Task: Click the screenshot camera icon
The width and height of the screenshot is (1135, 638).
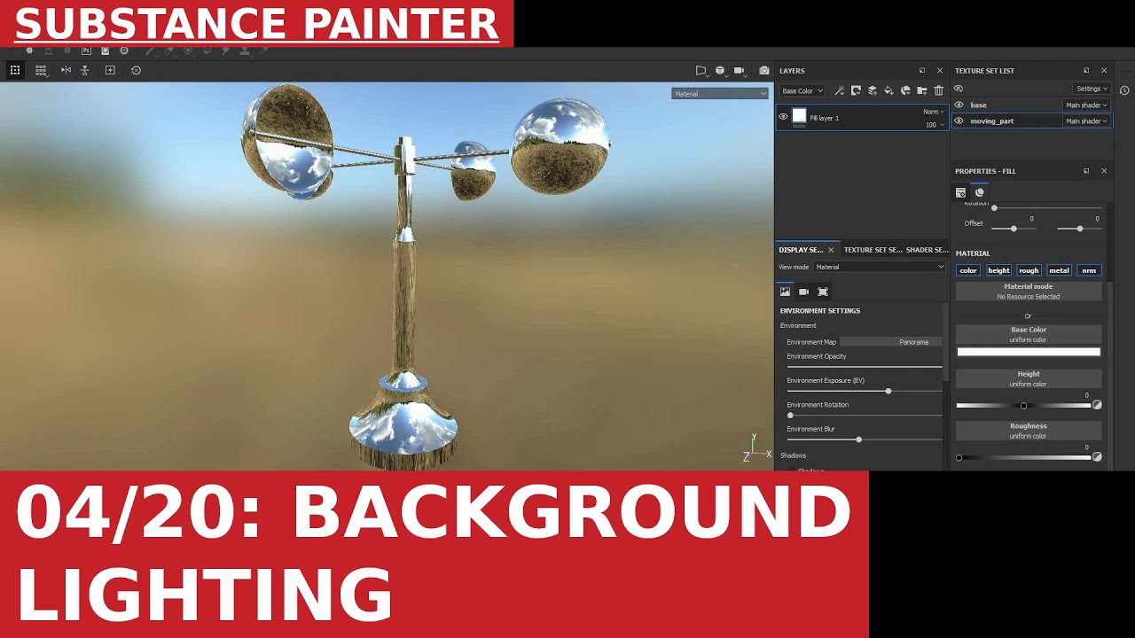Action: click(x=764, y=70)
